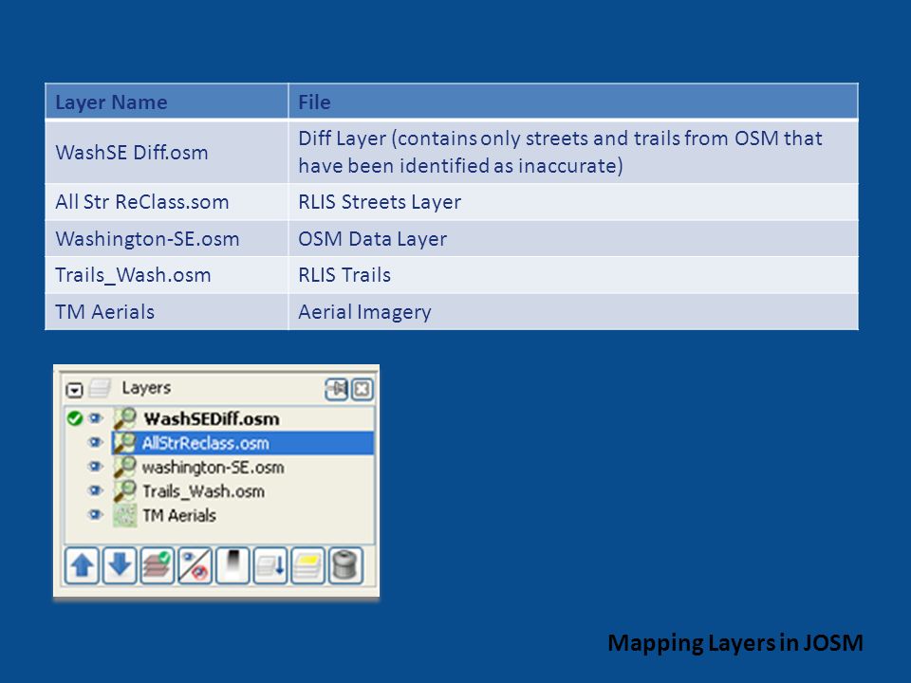
Task: Open the layer opacity gradient control
Action: pos(232,565)
